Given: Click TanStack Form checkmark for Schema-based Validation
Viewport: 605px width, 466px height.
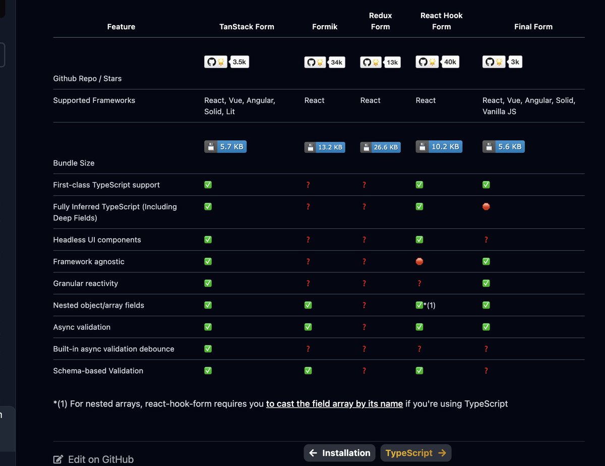Looking at the screenshot, I should coord(208,371).
